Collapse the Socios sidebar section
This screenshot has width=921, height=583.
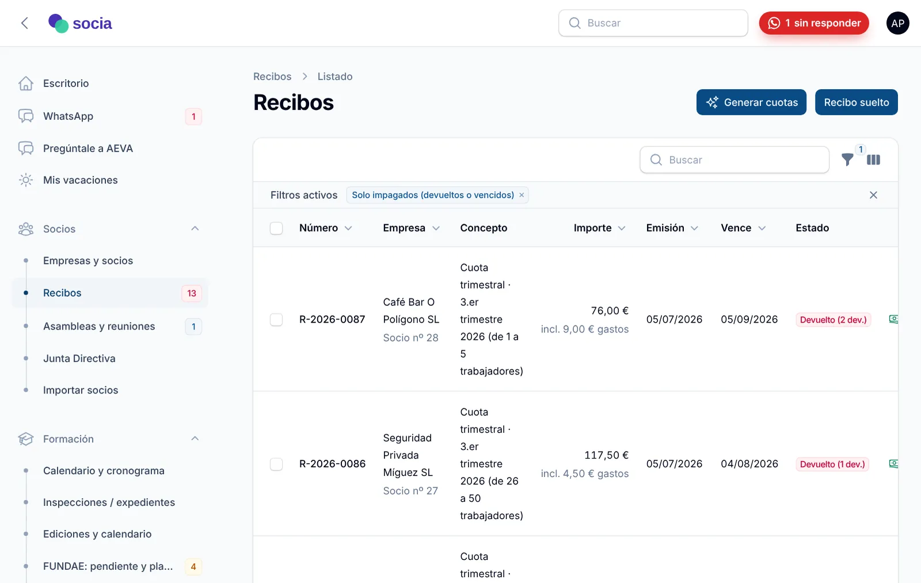195,229
